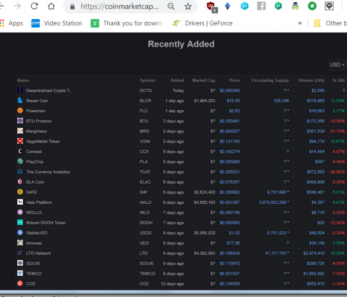This screenshot has height=297, width=347.
Task: Sort table by Price column header
Action: 234,81
